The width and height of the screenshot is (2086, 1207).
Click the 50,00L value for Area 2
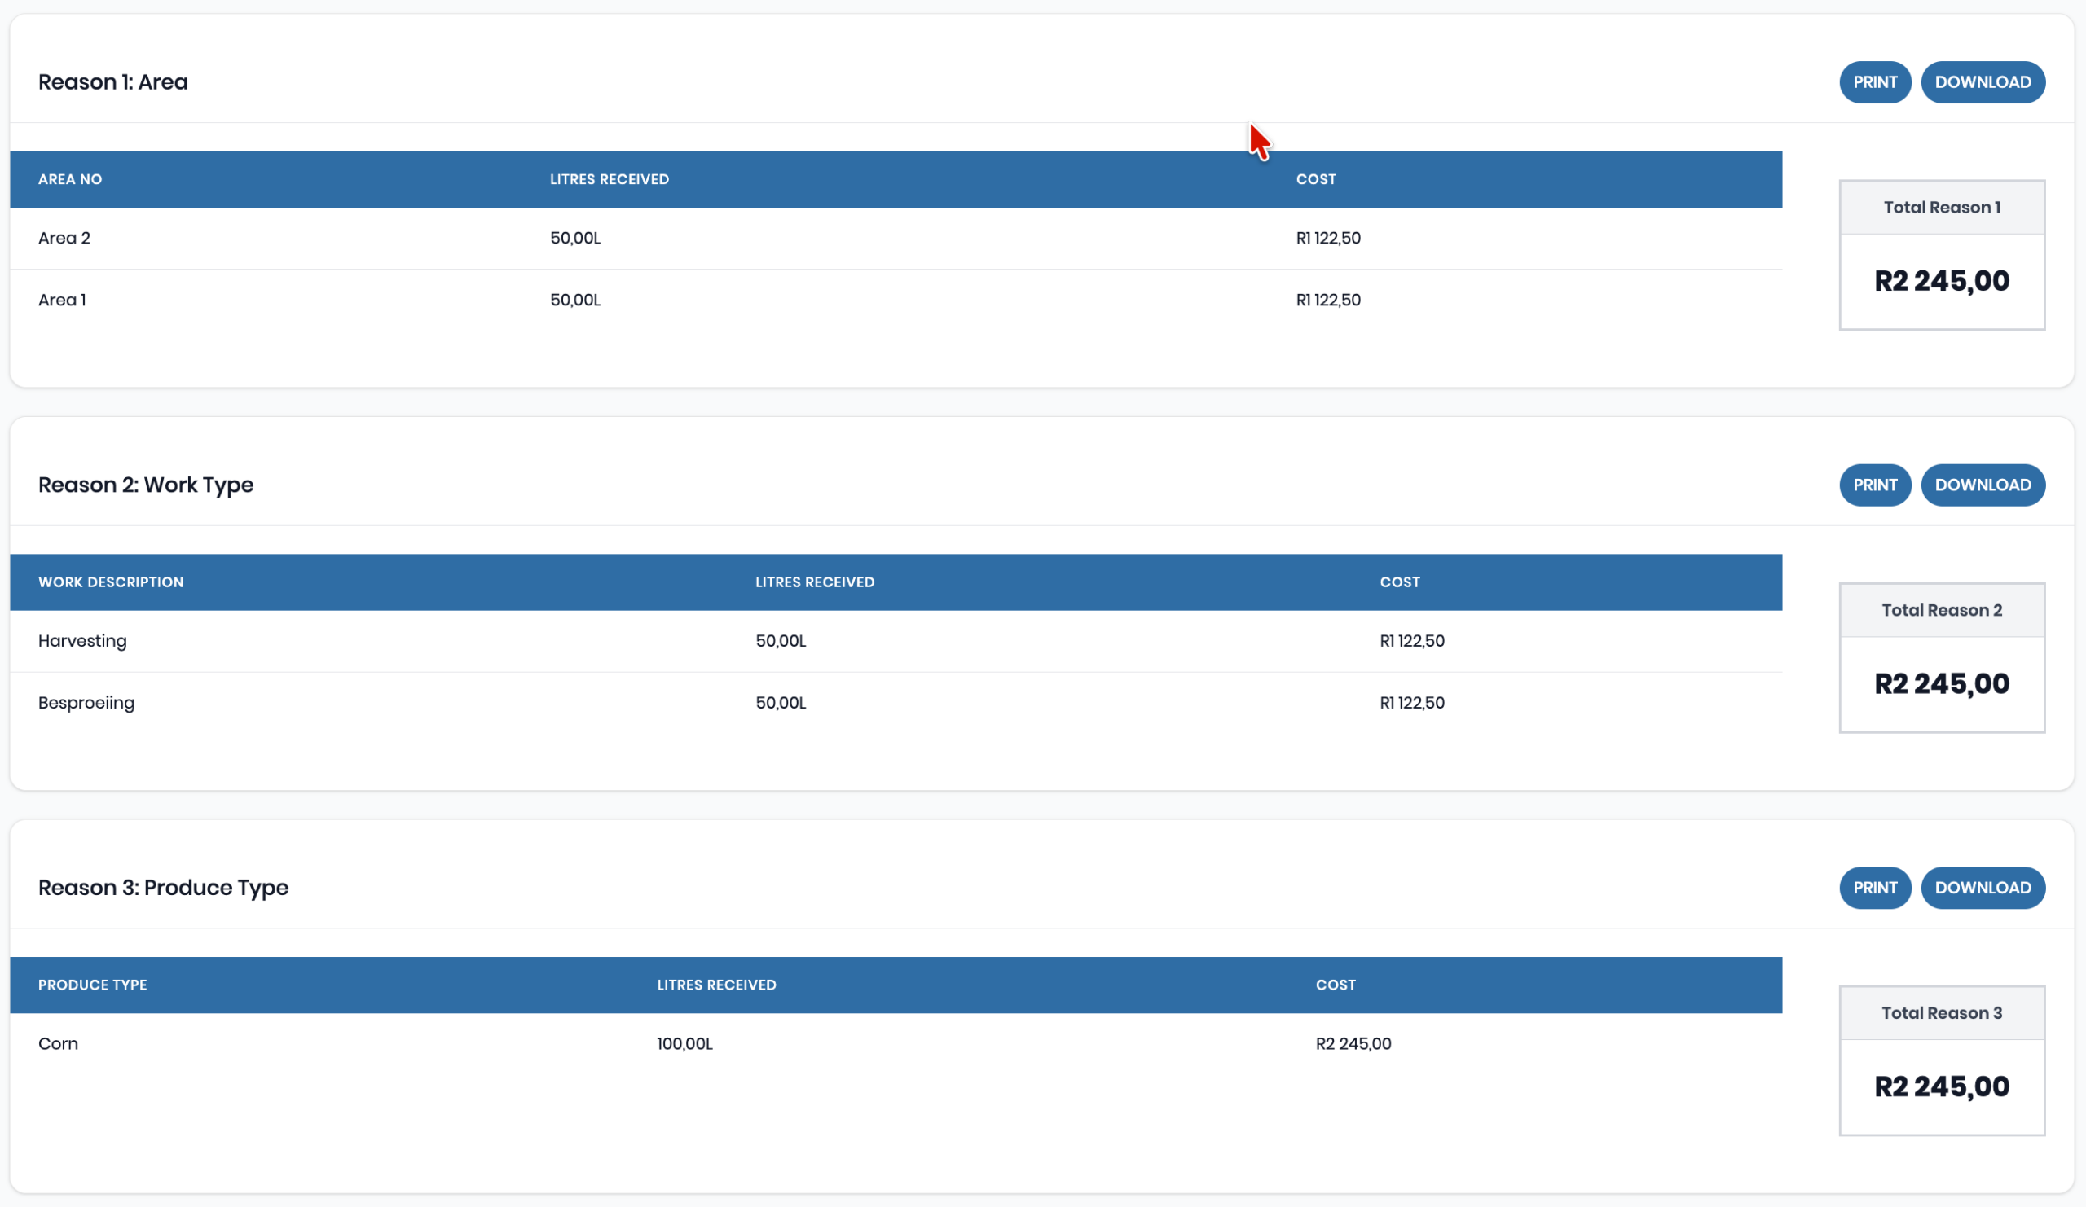pyautogui.click(x=575, y=239)
